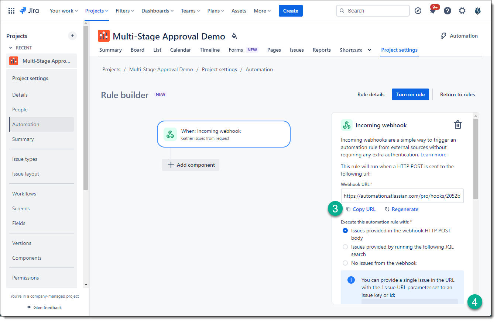Open the Filters dropdown menu
The width and height of the screenshot is (497, 322).
[x=125, y=11]
